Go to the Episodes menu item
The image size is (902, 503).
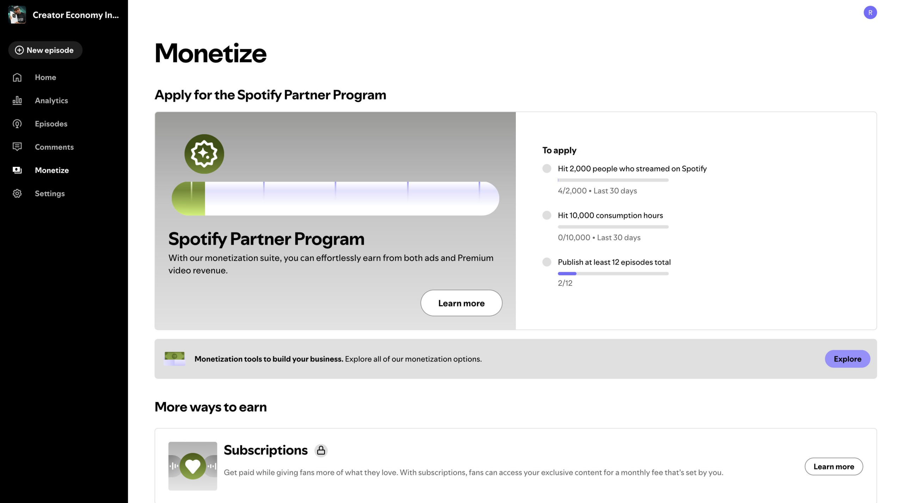(51, 124)
